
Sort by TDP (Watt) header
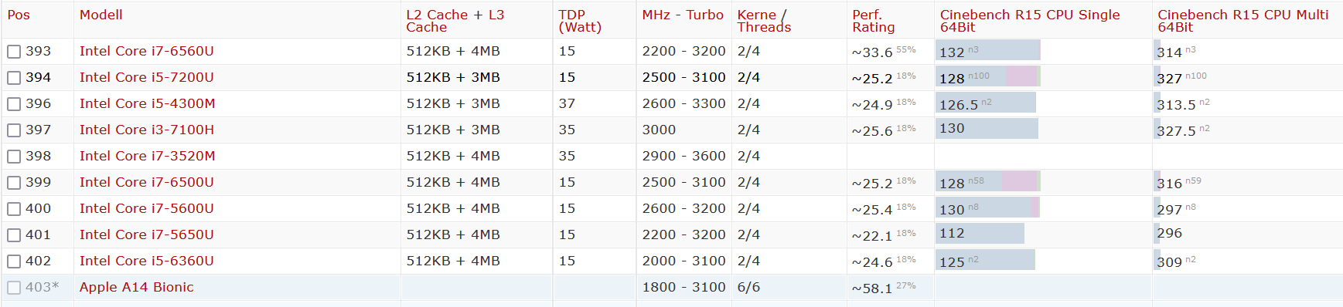[x=580, y=21]
